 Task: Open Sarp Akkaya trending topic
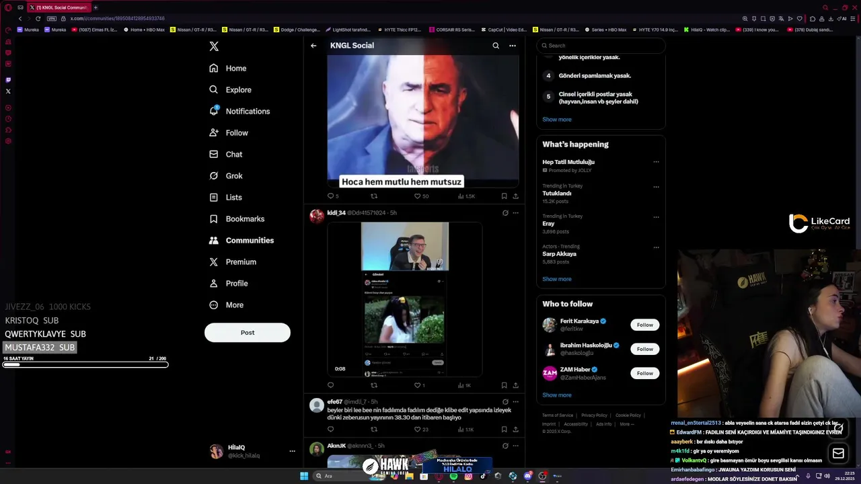(x=560, y=253)
